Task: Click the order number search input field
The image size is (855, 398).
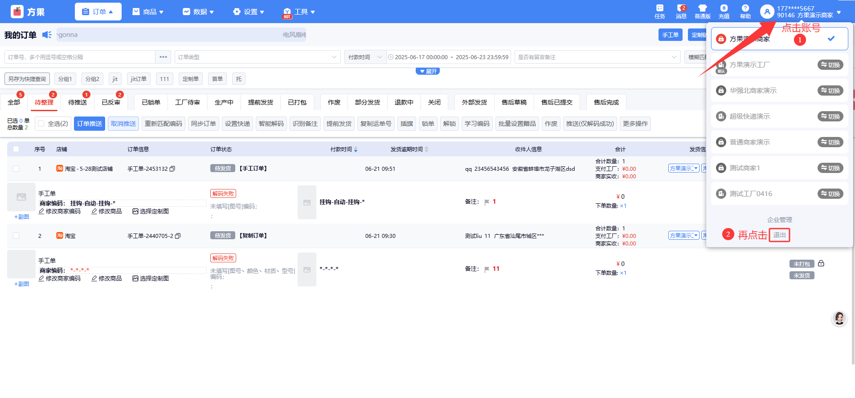Action: click(80, 57)
